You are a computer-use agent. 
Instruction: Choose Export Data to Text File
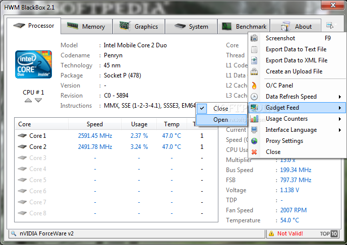(x=298, y=49)
